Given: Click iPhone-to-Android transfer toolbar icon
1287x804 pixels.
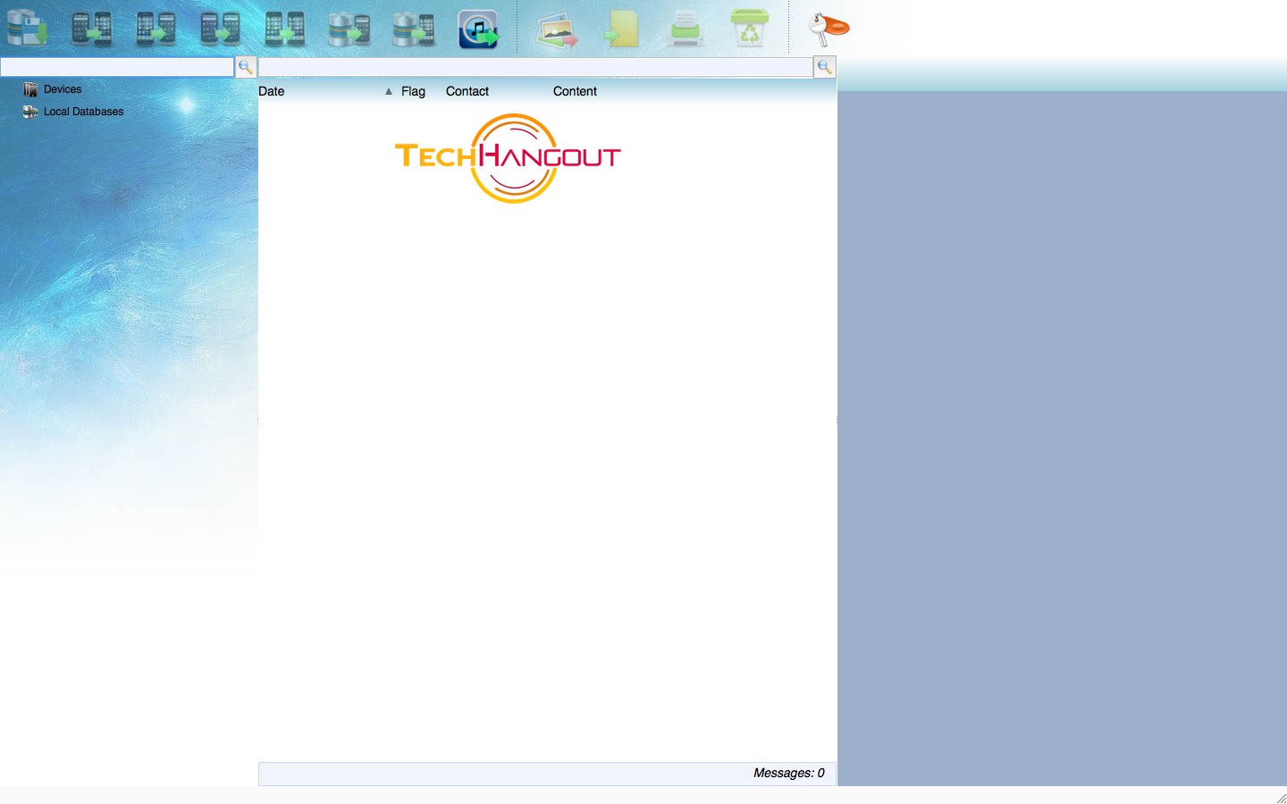Looking at the screenshot, I should tap(156, 29).
